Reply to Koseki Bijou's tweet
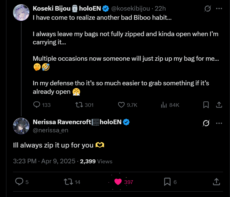 [x=37, y=105]
